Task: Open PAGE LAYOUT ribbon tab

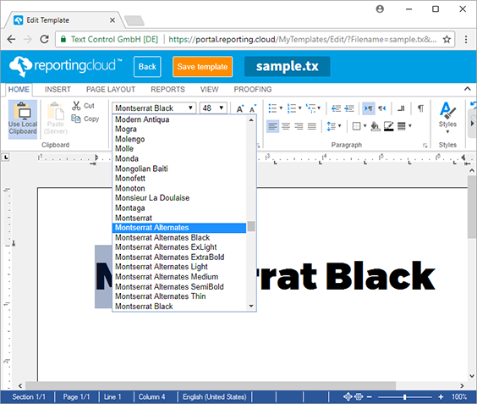Action: (111, 89)
